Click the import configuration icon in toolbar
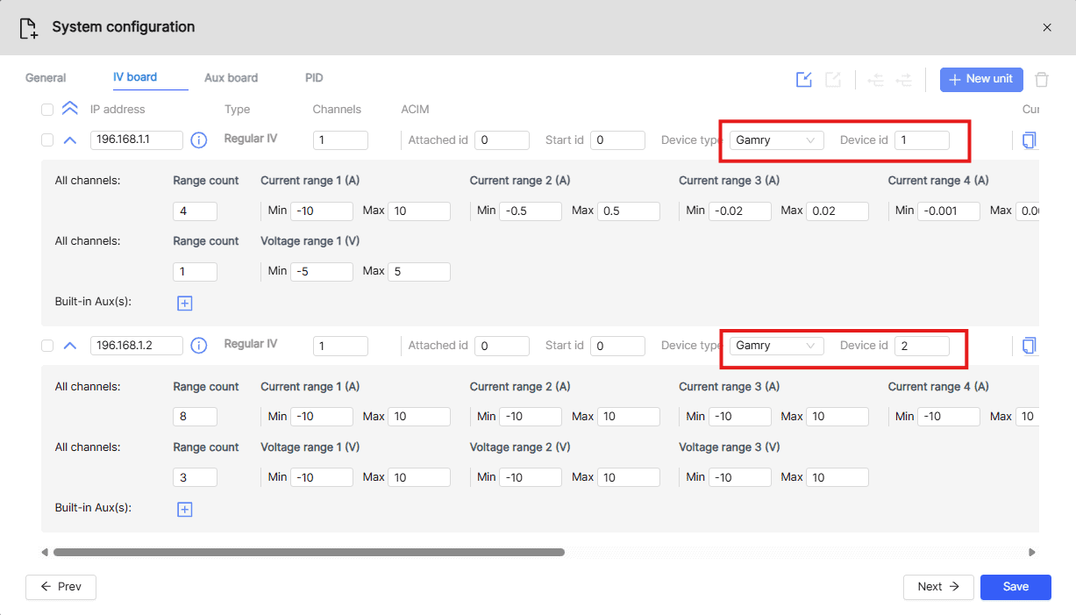This screenshot has height=615, width=1076. tap(804, 80)
